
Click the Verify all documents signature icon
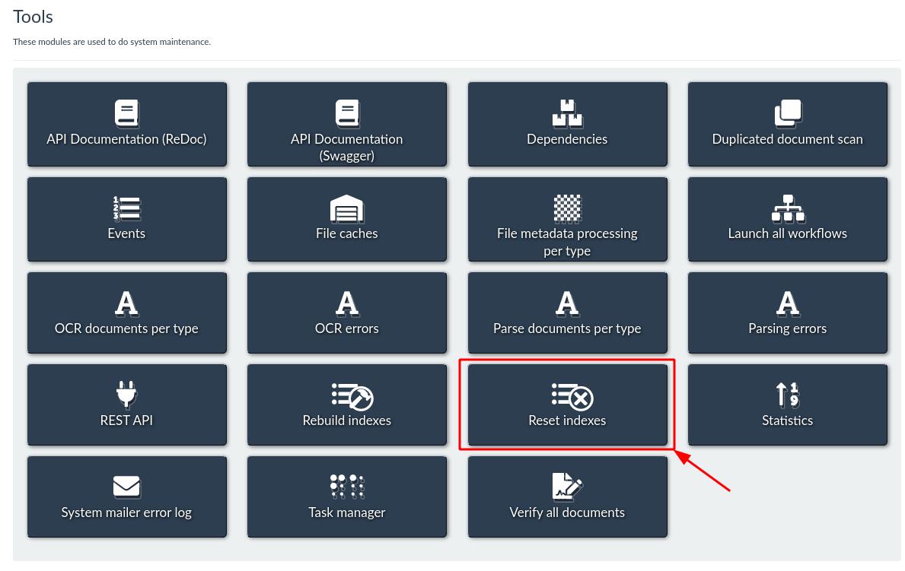[567, 487]
